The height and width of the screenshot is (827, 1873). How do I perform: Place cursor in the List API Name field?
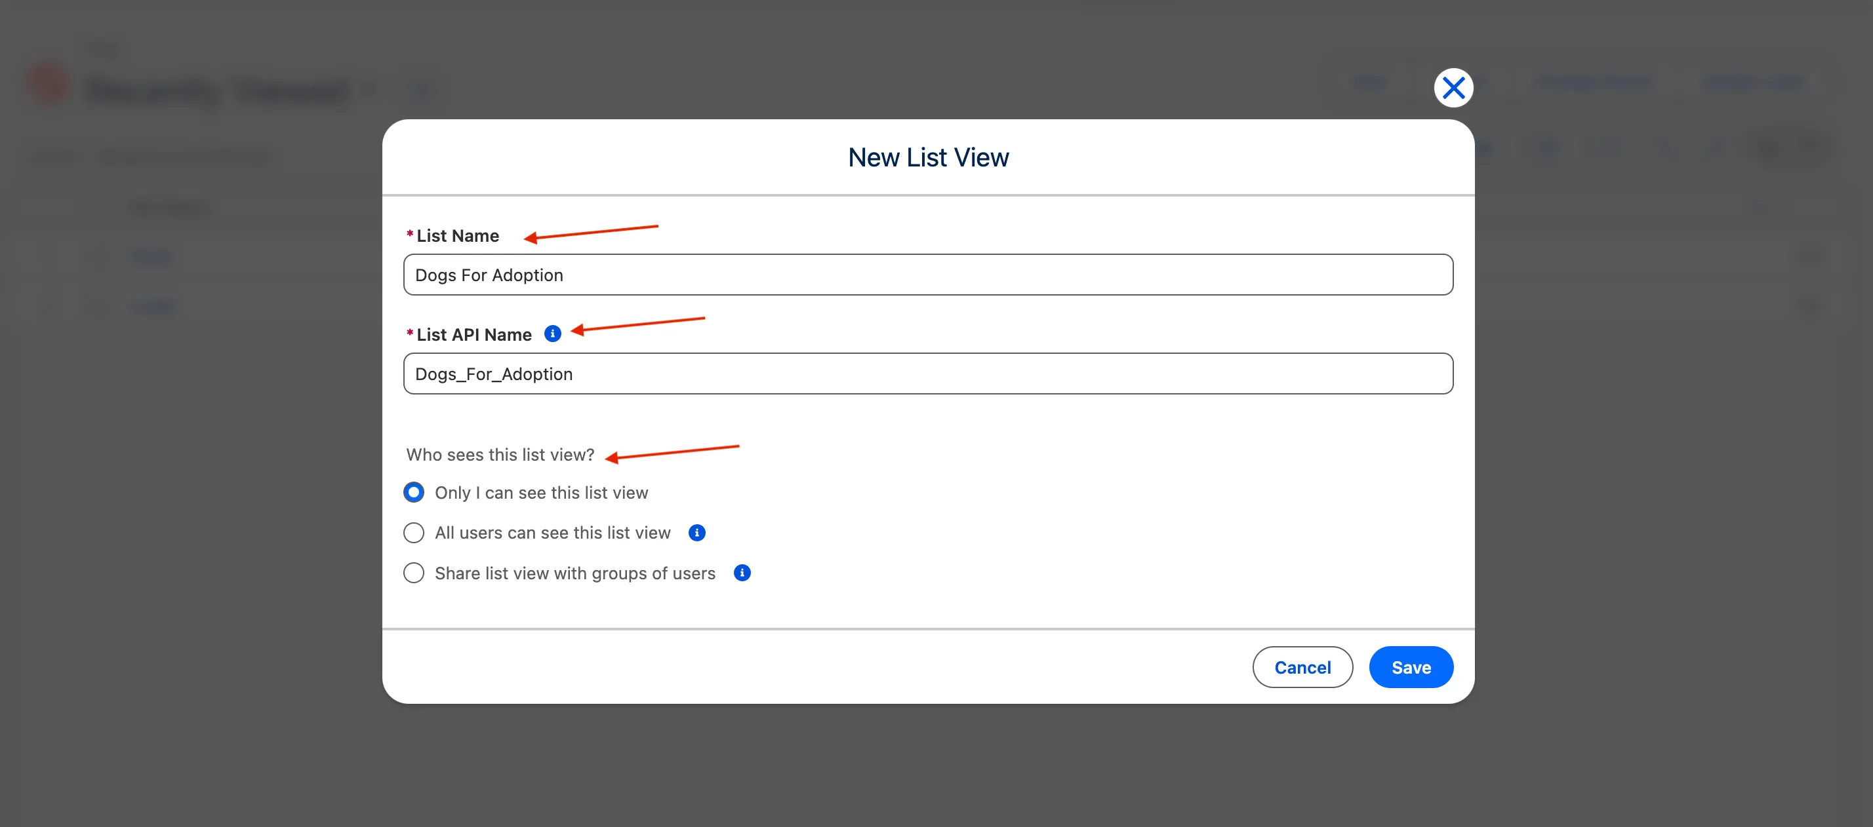[x=928, y=373]
